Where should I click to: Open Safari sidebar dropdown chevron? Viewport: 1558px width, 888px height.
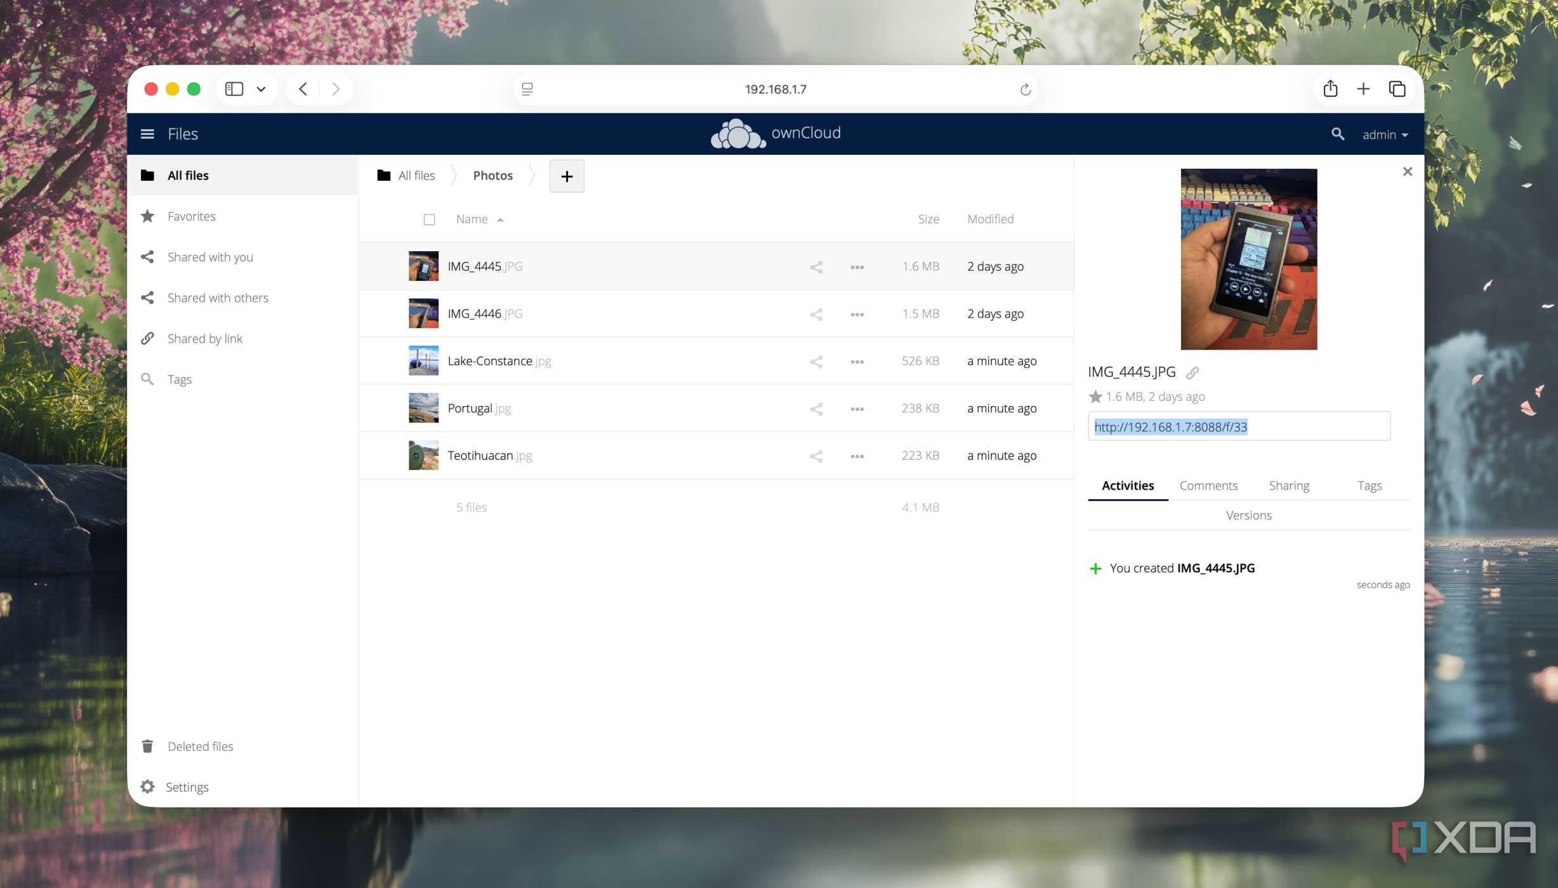[x=261, y=89]
